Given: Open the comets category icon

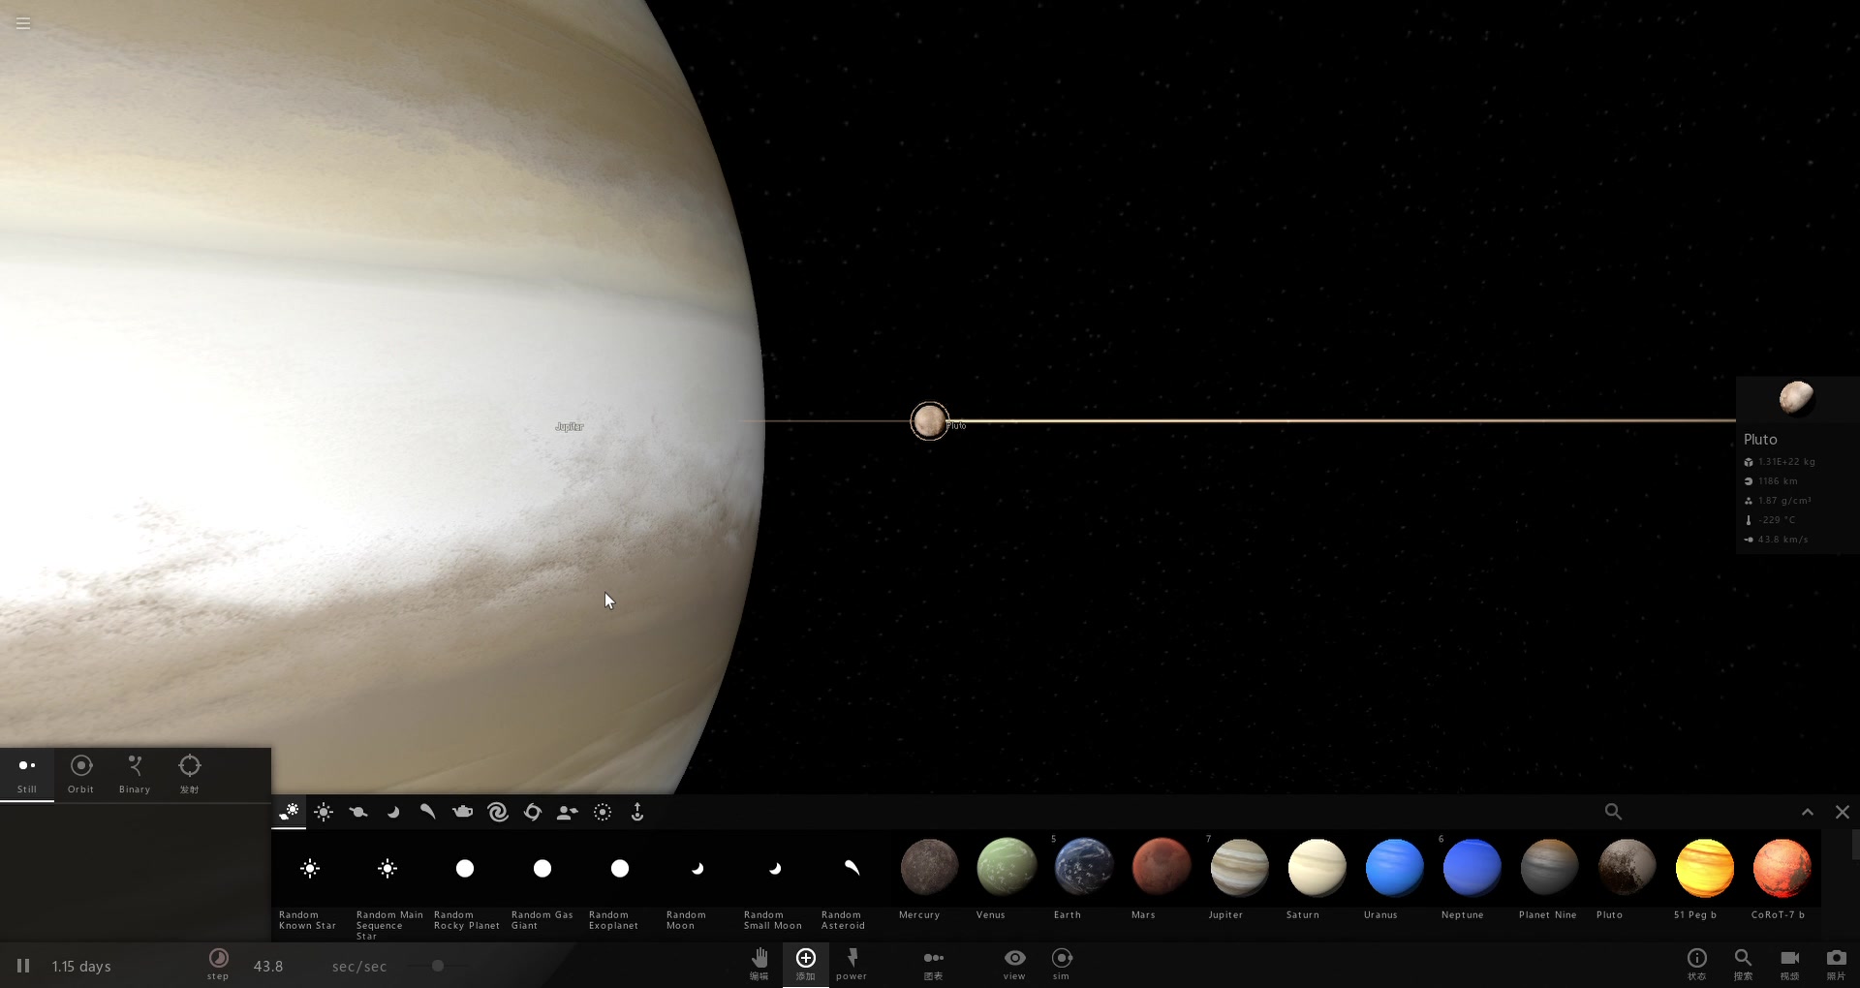Looking at the screenshot, I should (427, 812).
